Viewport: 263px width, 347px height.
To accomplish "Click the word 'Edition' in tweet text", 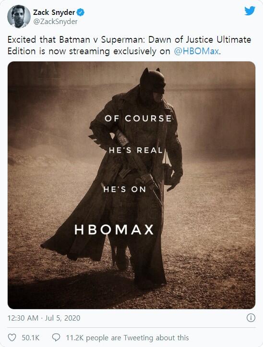I will (x=22, y=51).
